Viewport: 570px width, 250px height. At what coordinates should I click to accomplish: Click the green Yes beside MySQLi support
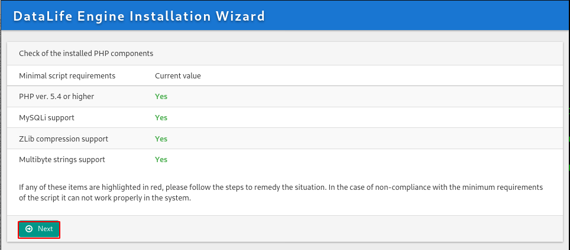[161, 118]
